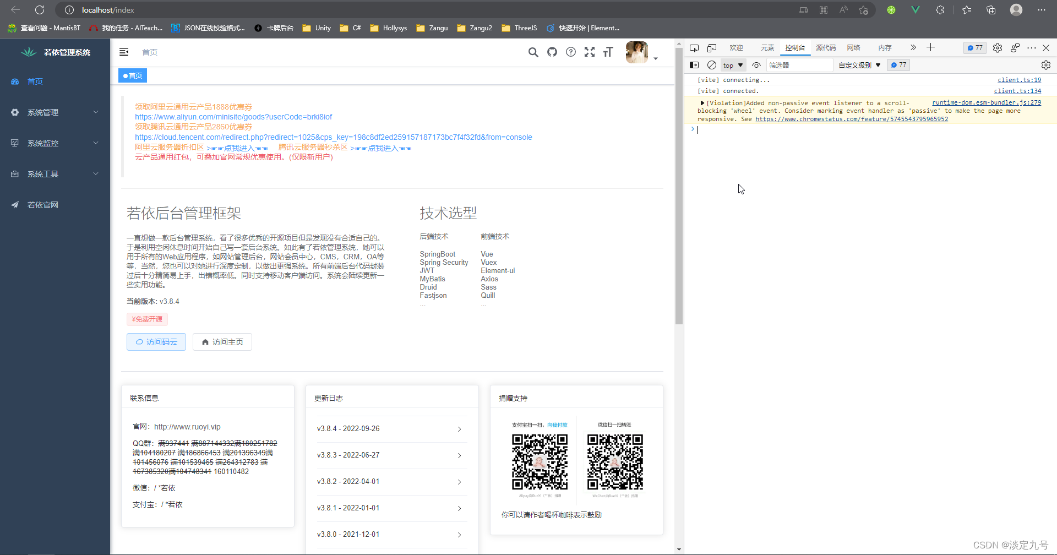This screenshot has width=1057, height=555.
Task: Switch to the 网络 DevTools tab
Action: click(853, 48)
